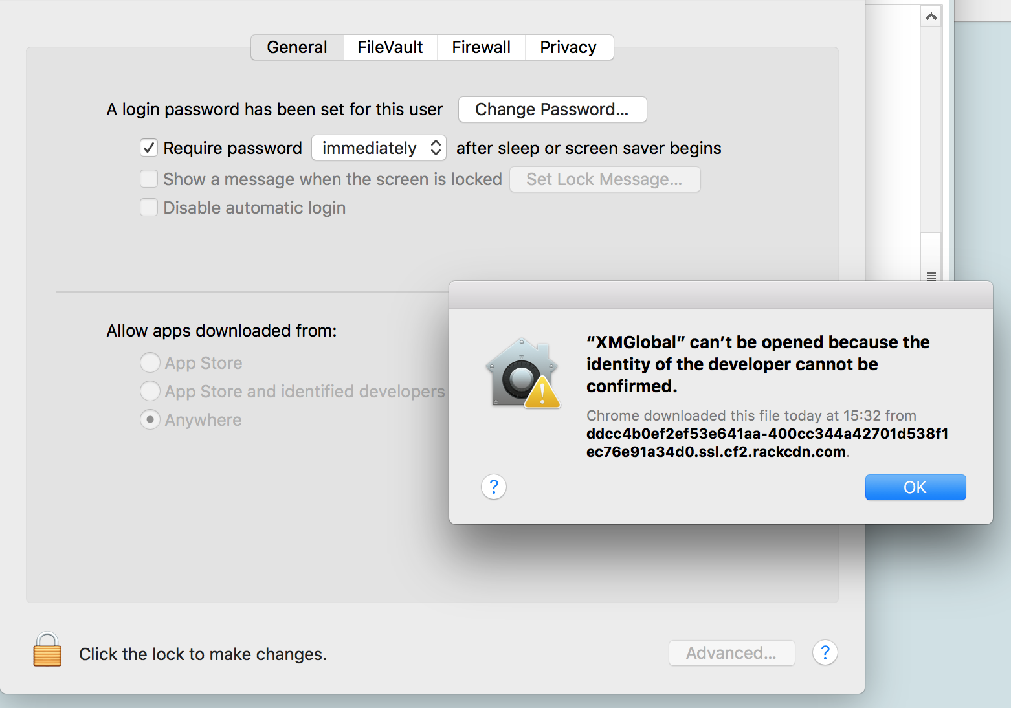Click the grip lines icon in the background window
Image resolution: width=1011 pixels, height=708 pixels.
931,276
